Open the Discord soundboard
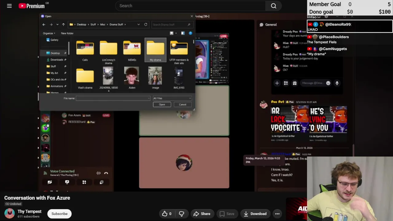Image resolution: width=393 pixels, height=221 pixels. tap(102, 182)
